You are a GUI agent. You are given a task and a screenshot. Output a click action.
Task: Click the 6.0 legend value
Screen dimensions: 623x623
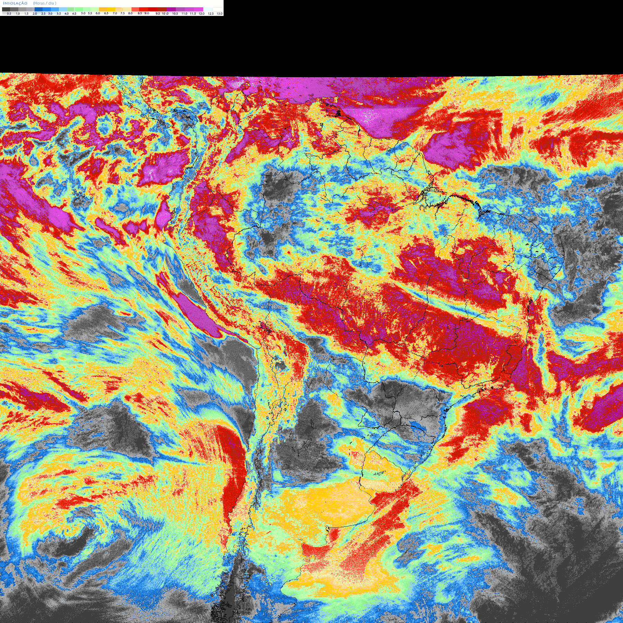98,13
